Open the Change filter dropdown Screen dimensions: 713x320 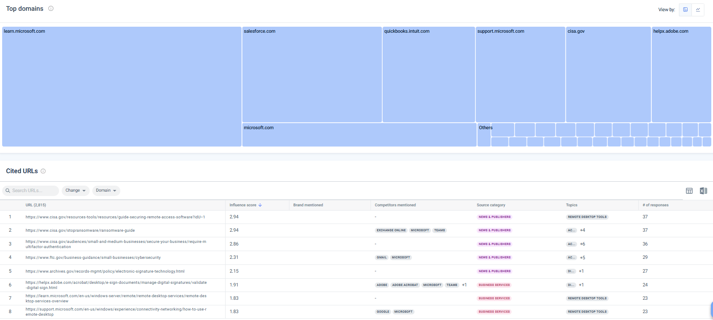tap(75, 190)
